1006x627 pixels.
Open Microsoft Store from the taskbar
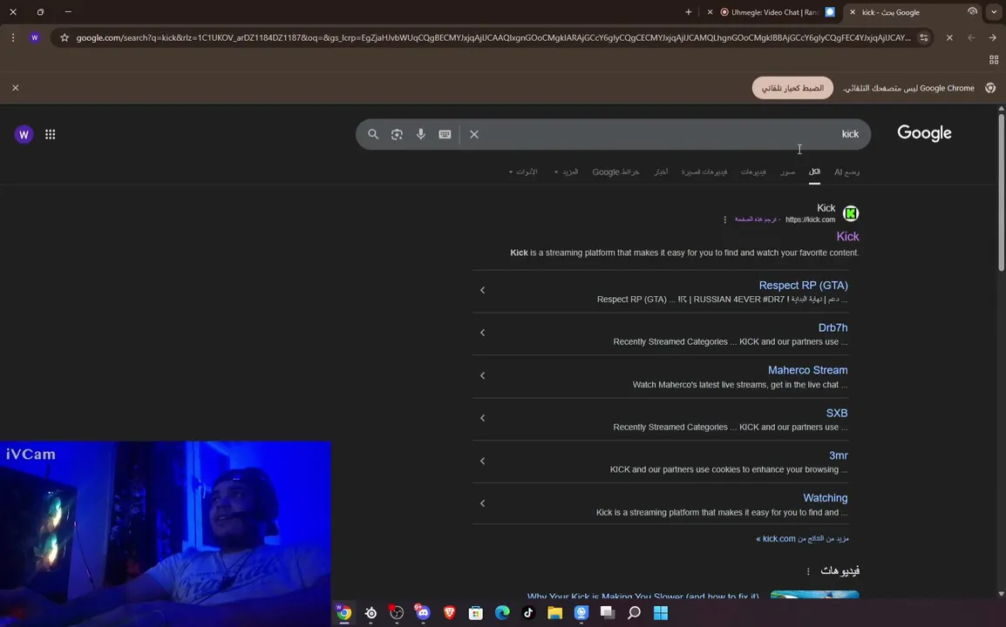coord(475,613)
